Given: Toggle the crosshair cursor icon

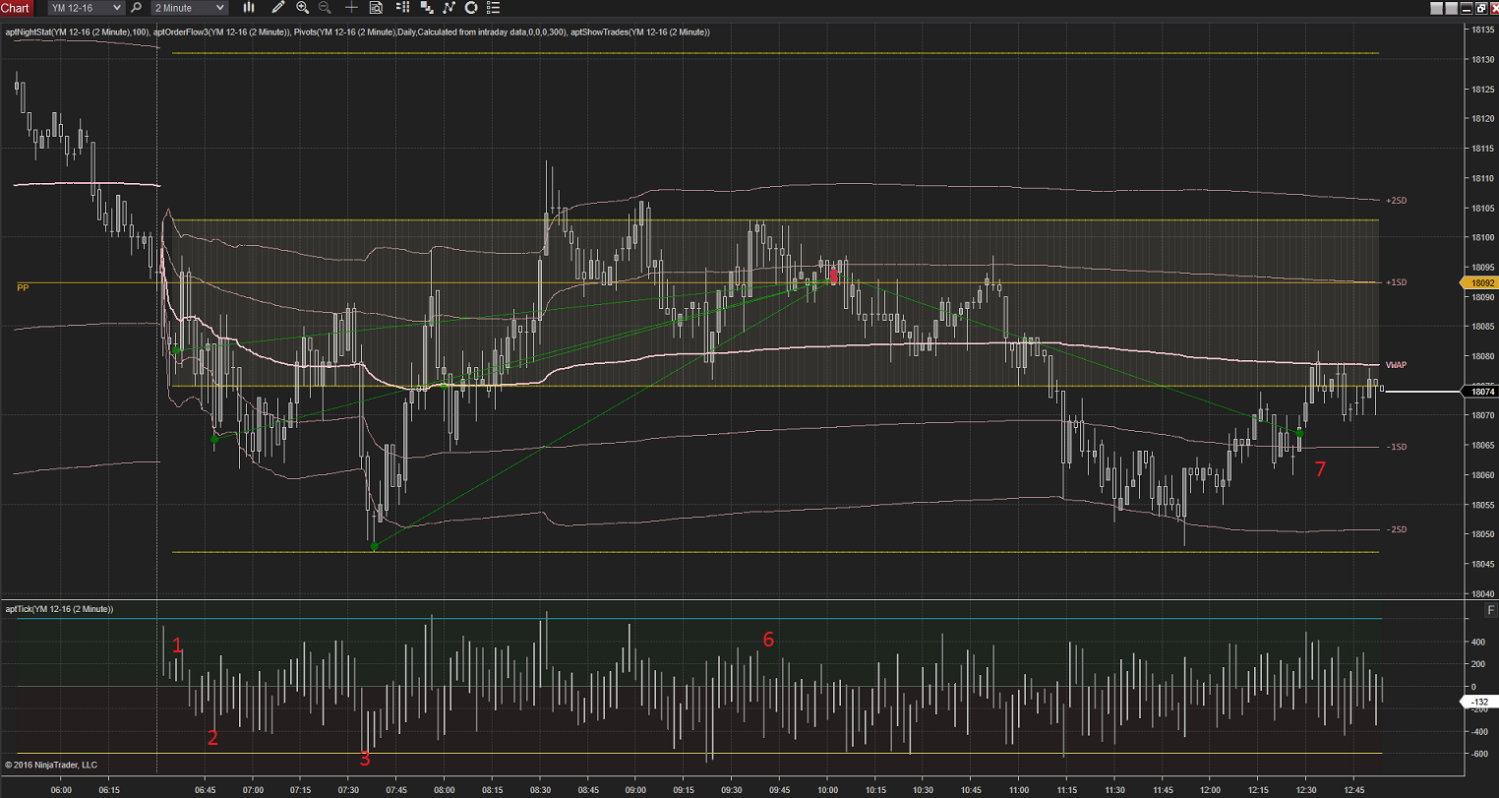Looking at the screenshot, I should tap(351, 8).
